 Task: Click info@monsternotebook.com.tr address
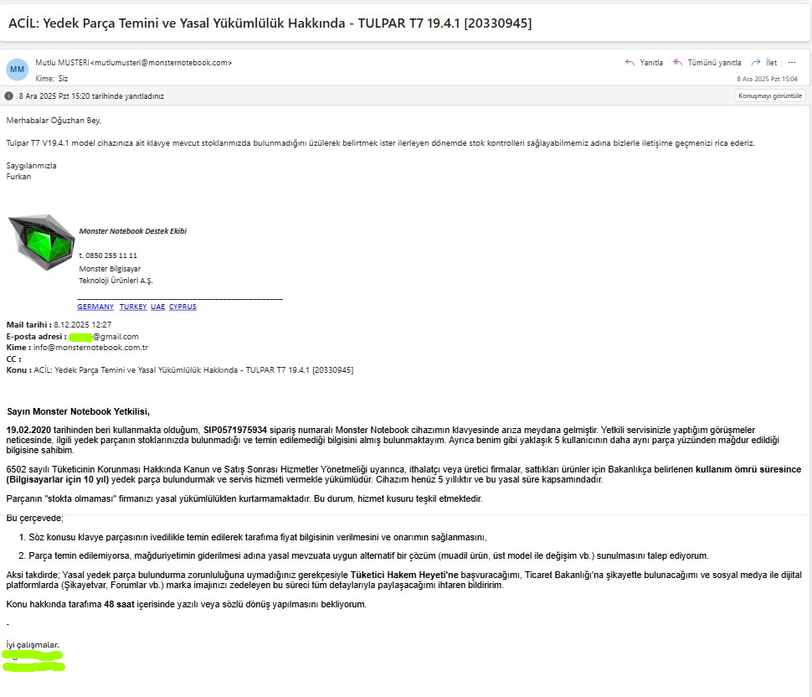pyautogui.click(x=90, y=348)
